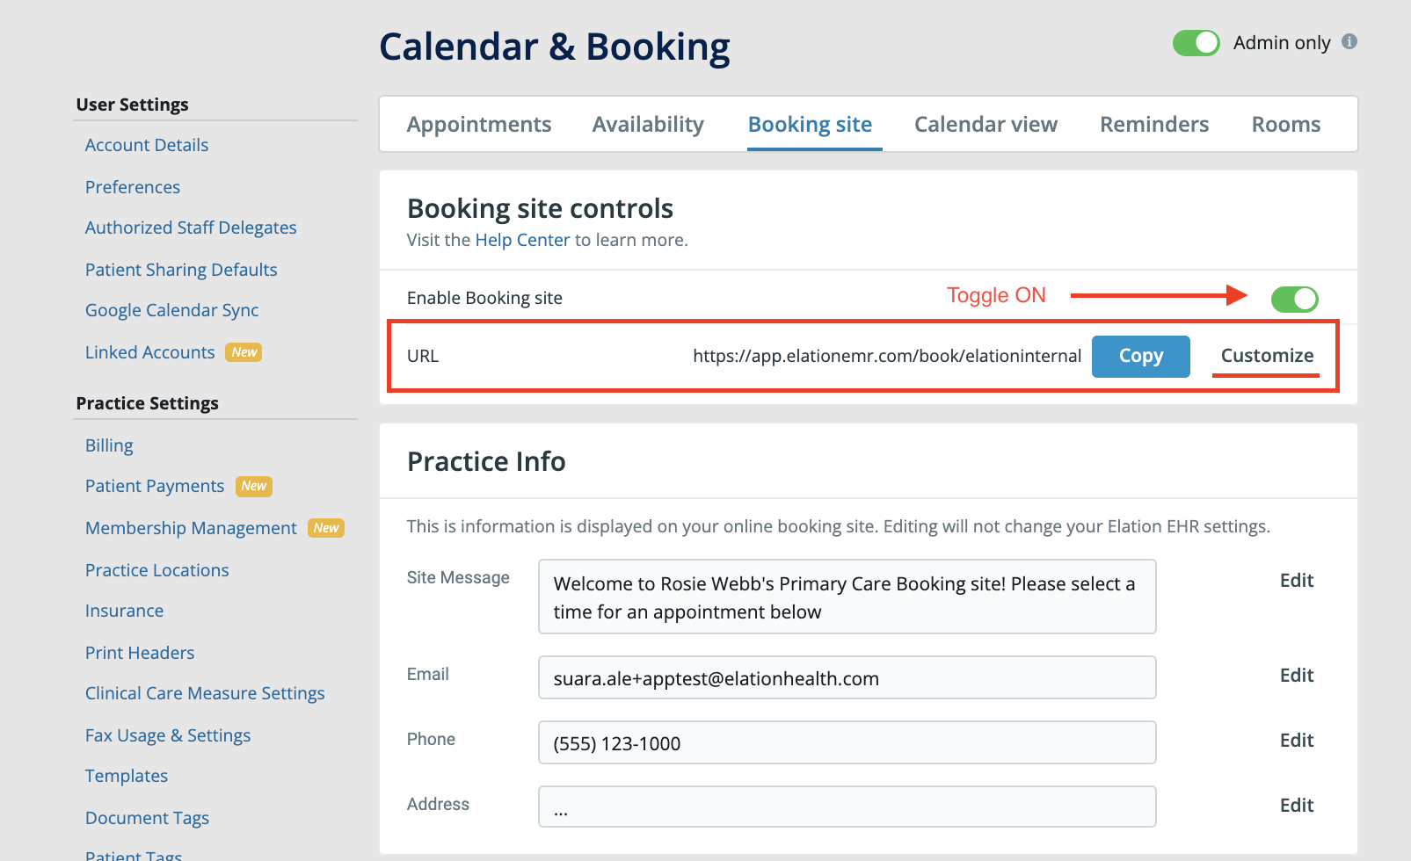
Task: Disable the Enable Booking site toggle
Action: (1294, 299)
